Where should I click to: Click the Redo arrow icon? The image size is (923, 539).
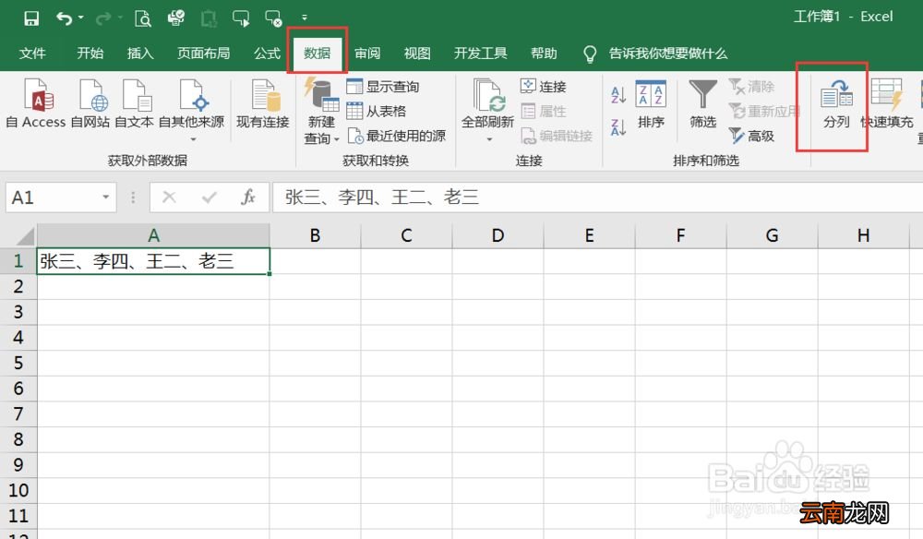tap(103, 18)
